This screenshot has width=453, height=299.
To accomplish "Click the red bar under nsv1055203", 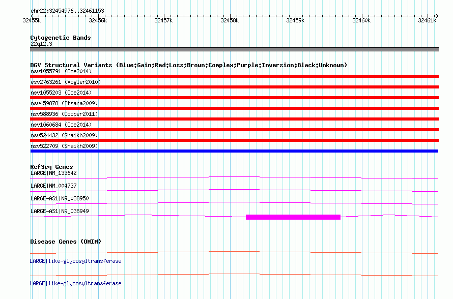I will coord(234,98).
